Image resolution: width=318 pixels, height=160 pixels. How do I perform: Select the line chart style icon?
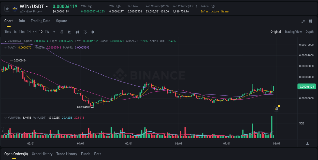pyautogui.click(x=70, y=32)
